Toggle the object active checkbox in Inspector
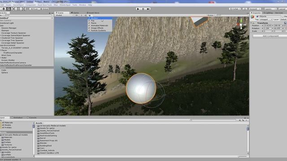 tap(257, 17)
